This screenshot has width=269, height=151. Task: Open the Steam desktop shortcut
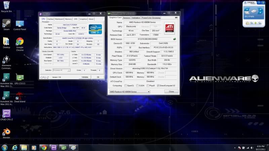[6, 23]
